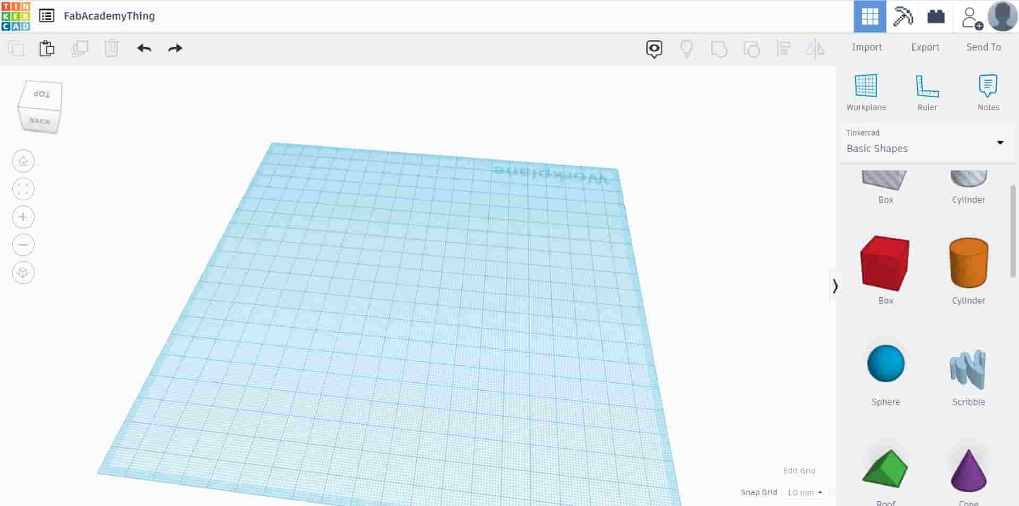Click the TOP face of view cube

point(42,94)
